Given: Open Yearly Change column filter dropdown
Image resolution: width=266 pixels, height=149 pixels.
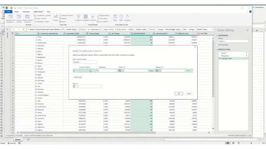Looking at the screenshot, I should [x=106, y=34].
